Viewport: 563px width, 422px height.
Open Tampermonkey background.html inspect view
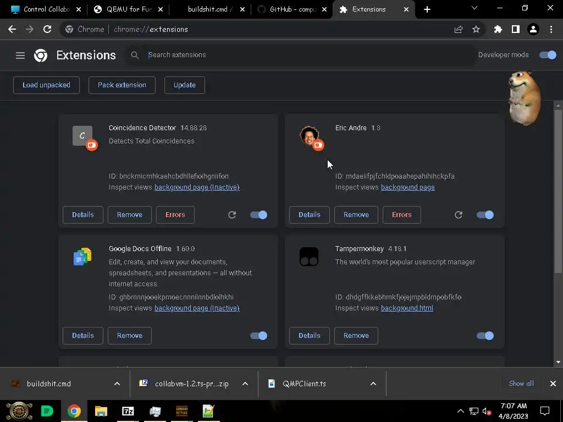coord(407,308)
